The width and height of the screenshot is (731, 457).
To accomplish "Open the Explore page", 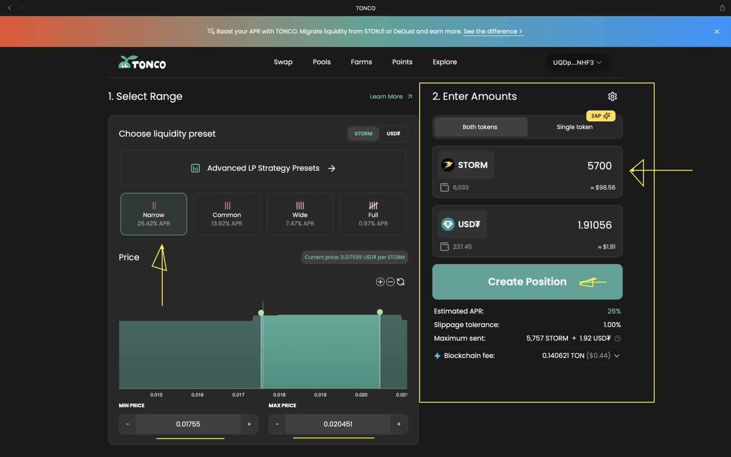I will [445, 62].
